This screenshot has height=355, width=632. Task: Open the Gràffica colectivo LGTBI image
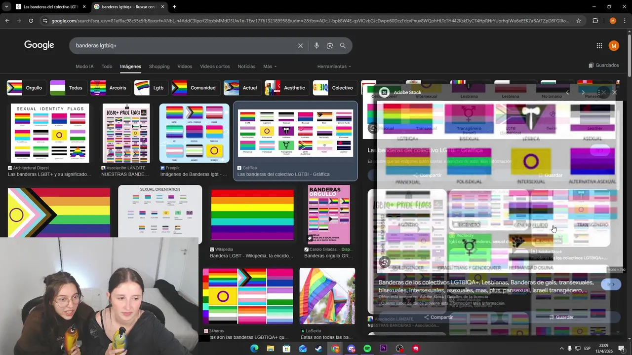click(x=295, y=133)
